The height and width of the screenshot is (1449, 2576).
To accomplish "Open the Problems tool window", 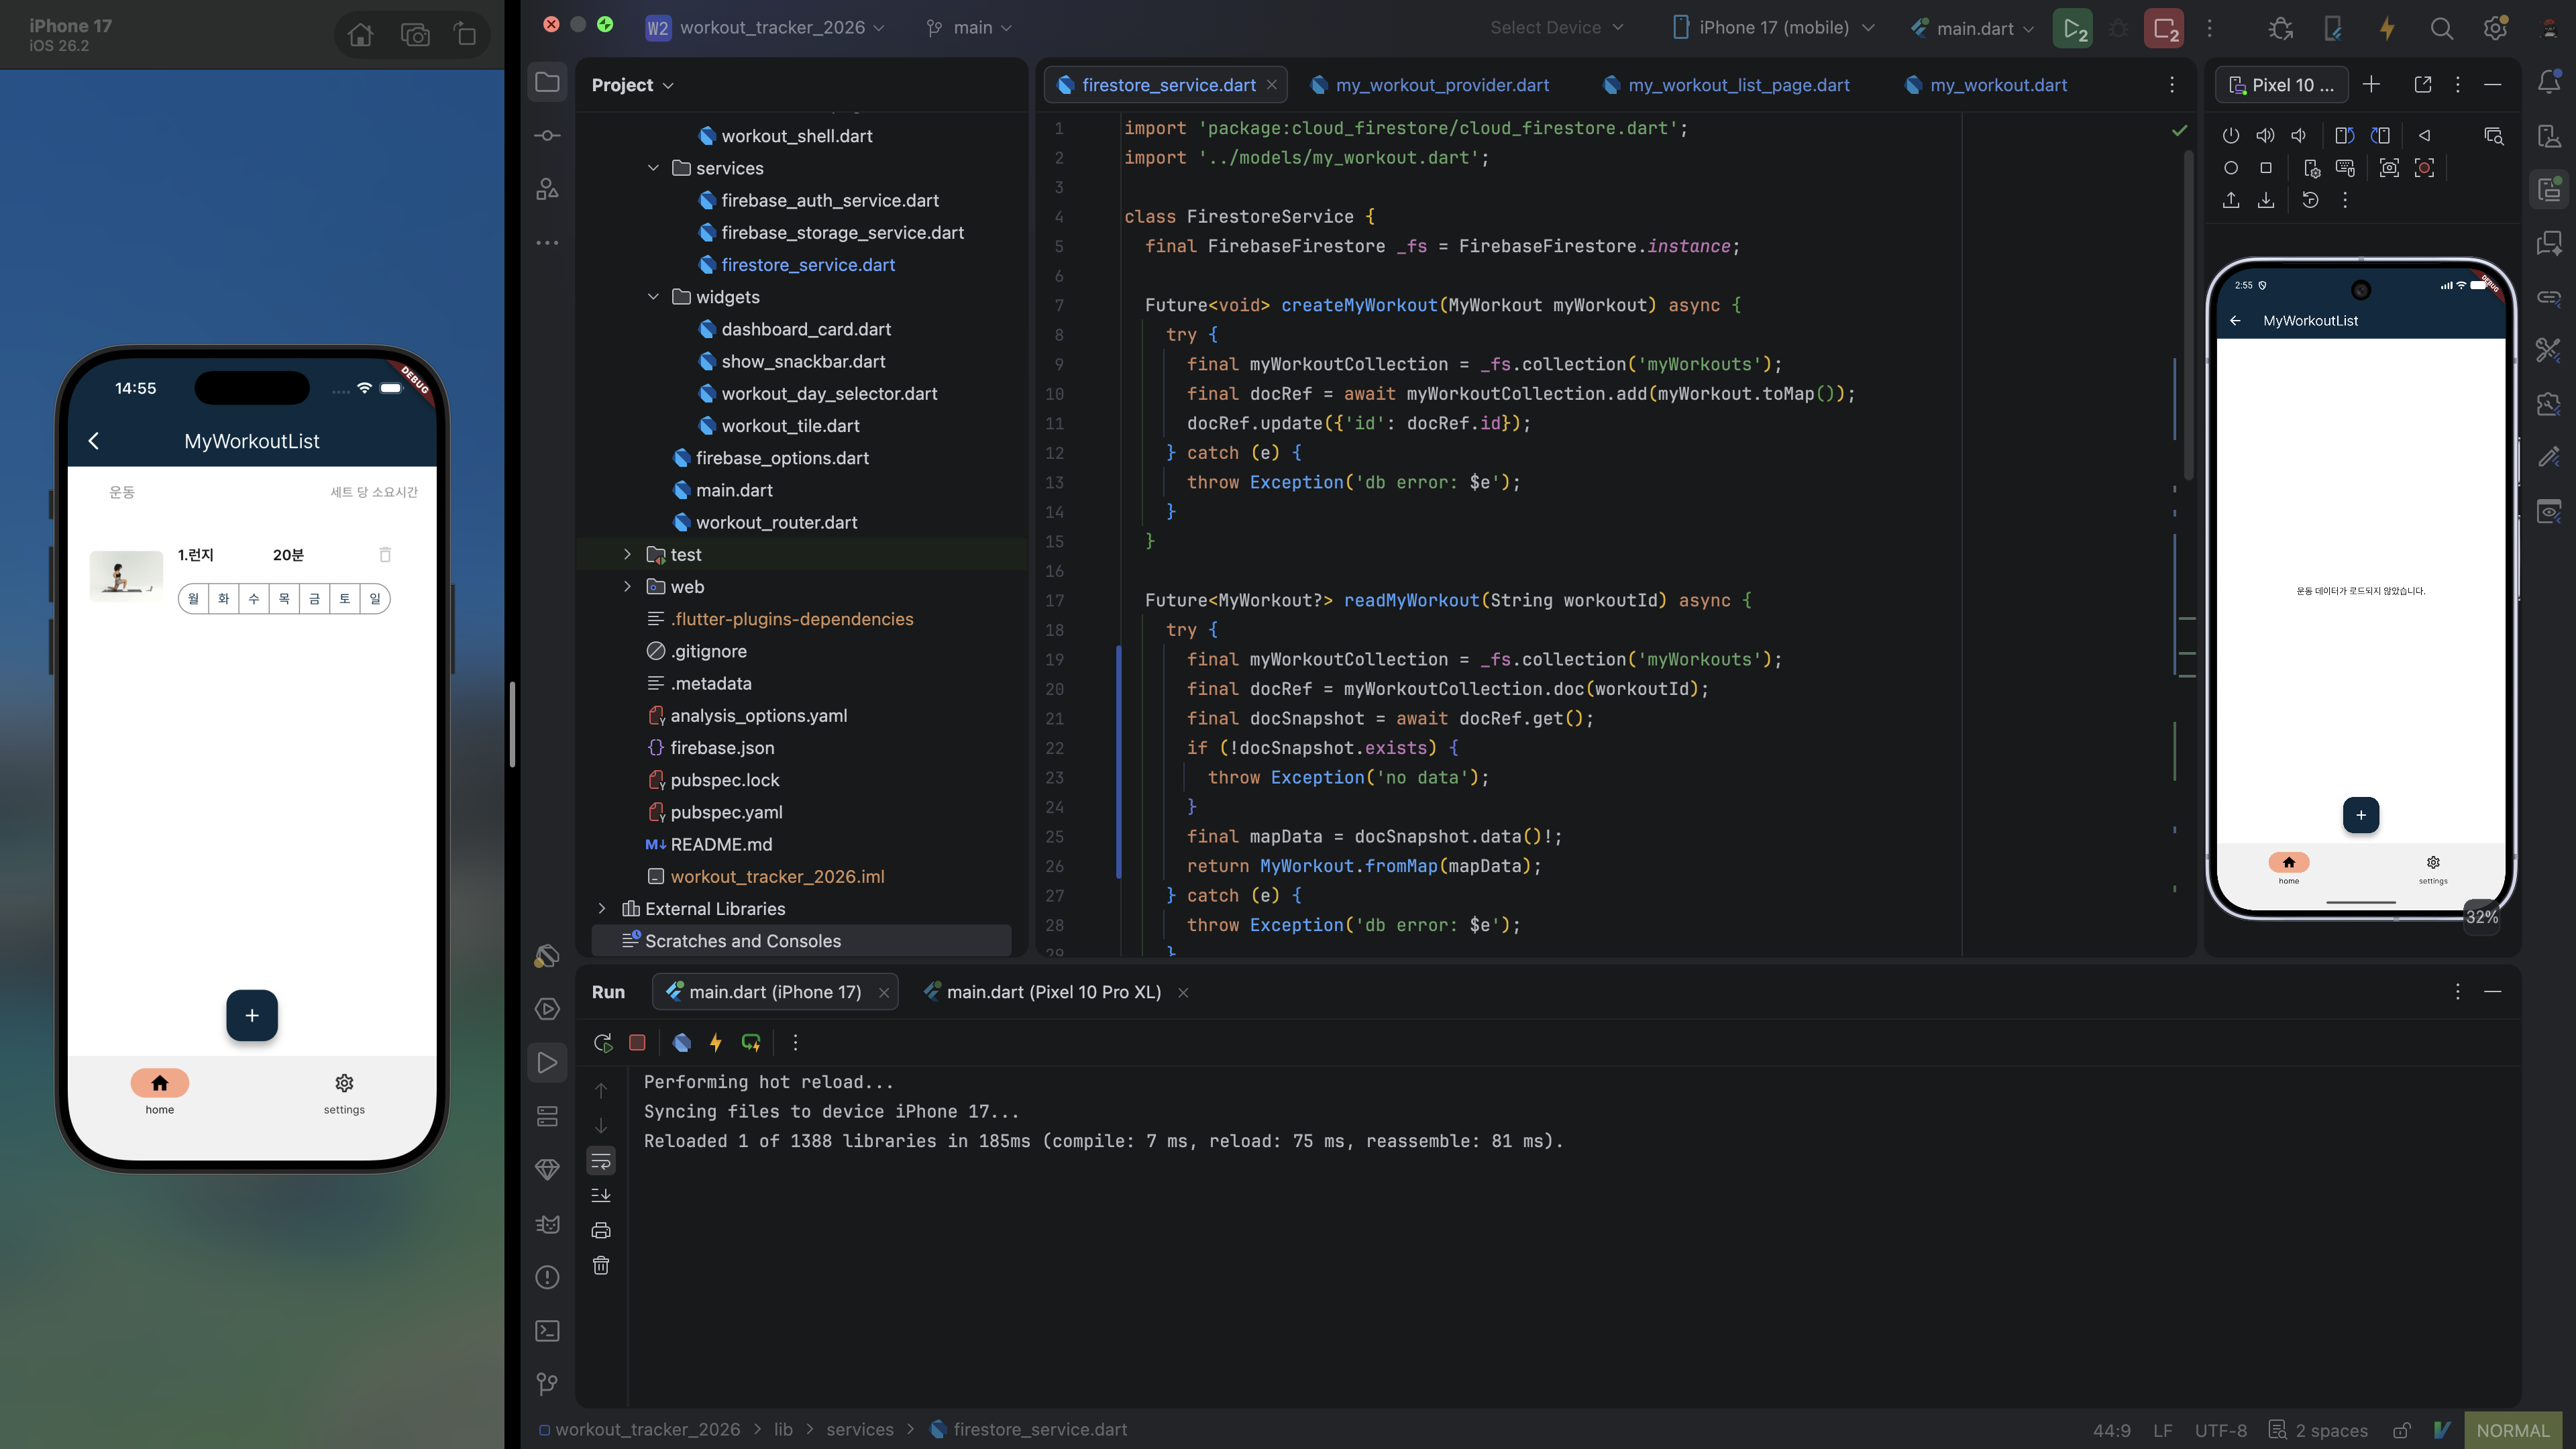I will tap(547, 1277).
